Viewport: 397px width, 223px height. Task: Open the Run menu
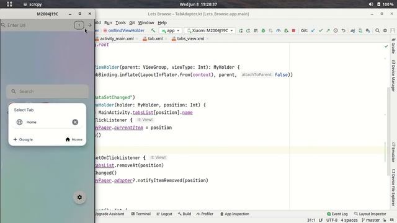tap(108, 22)
